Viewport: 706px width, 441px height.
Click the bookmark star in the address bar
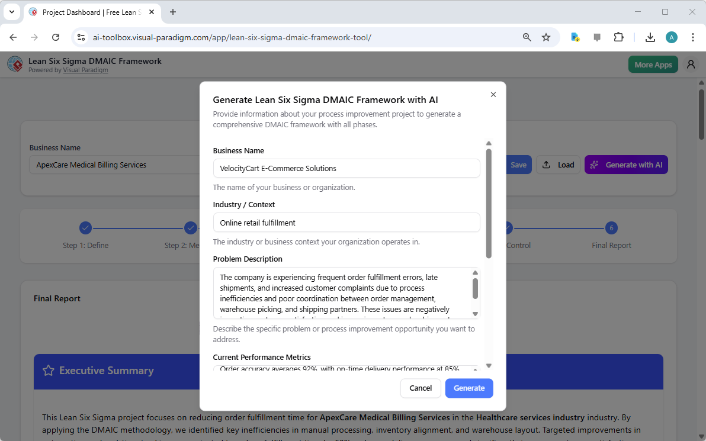[x=545, y=37]
